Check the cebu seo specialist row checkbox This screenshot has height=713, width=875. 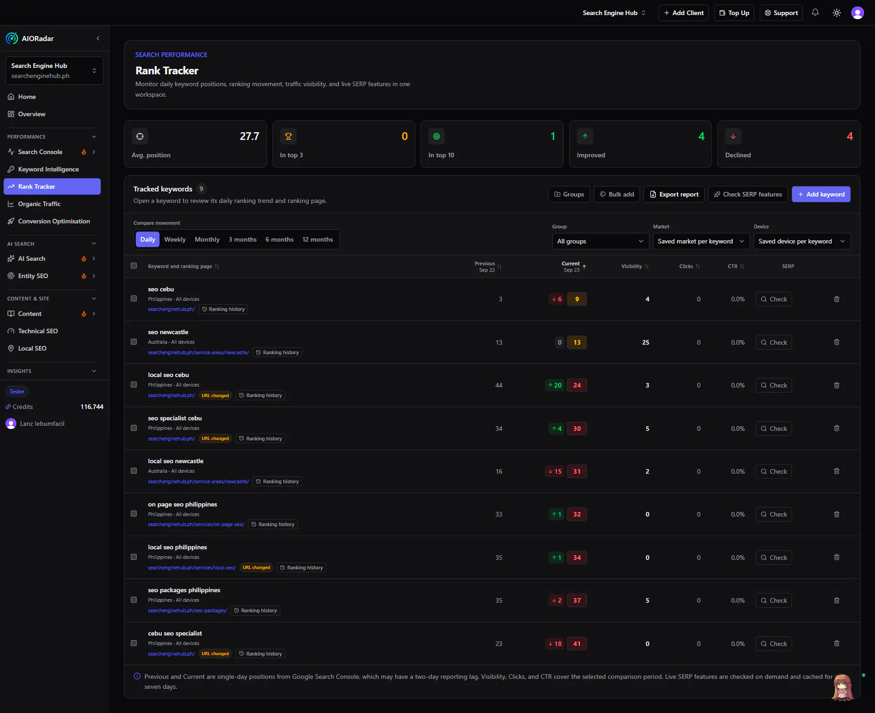[x=134, y=643]
